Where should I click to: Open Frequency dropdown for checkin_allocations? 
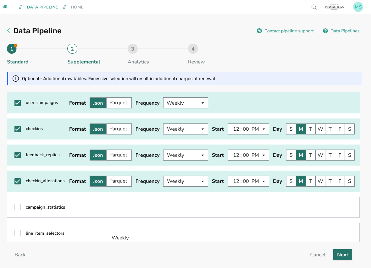coord(185,181)
